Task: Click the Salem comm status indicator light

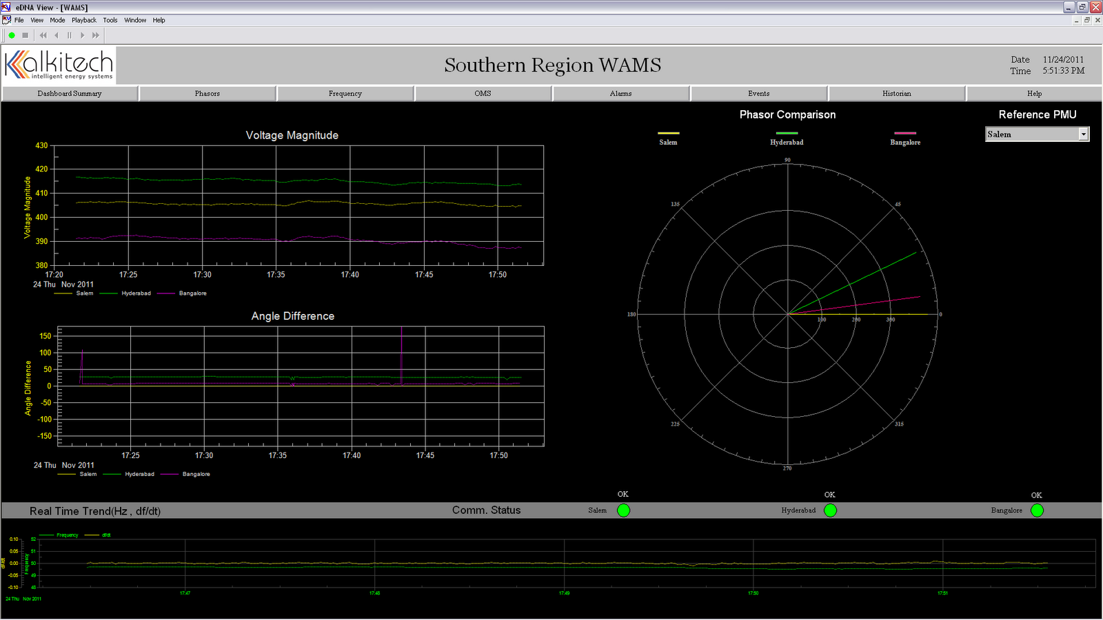Action: pyautogui.click(x=623, y=510)
